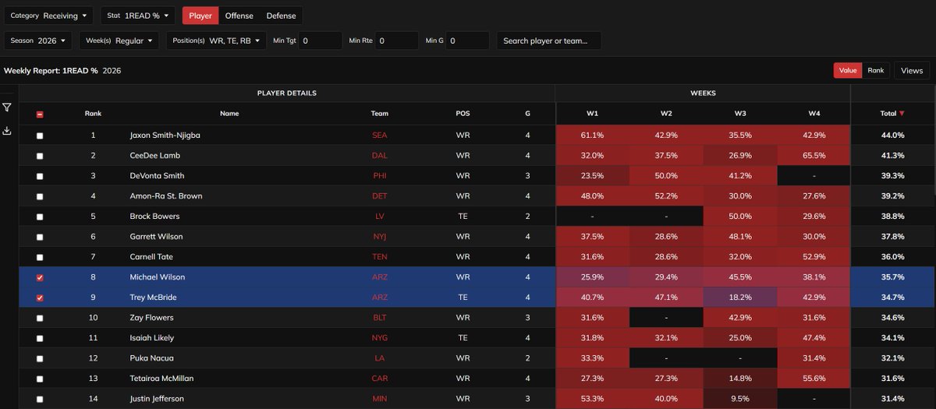Viewport: 936px width, 409px height.
Task: Click the 44.0% Total for Smith-Njigba
Action: pyautogui.click(x=892, y=136)
